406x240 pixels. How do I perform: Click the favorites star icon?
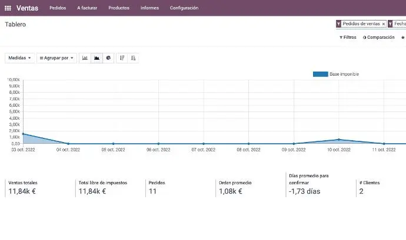[x=402, y=38]
